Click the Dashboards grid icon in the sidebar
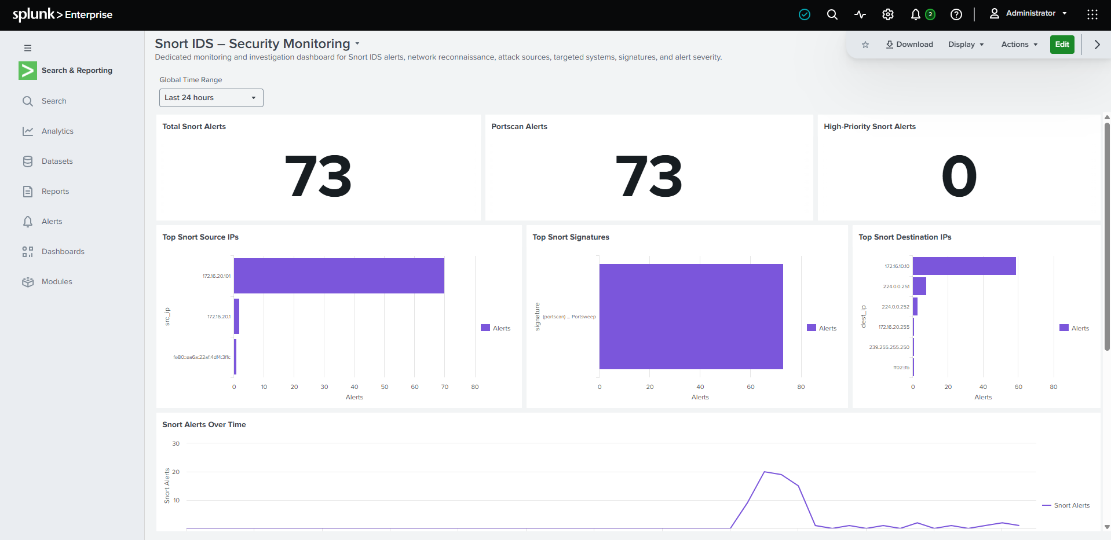The width and height of the screenshot is (1111, 540). coord(28,252)
